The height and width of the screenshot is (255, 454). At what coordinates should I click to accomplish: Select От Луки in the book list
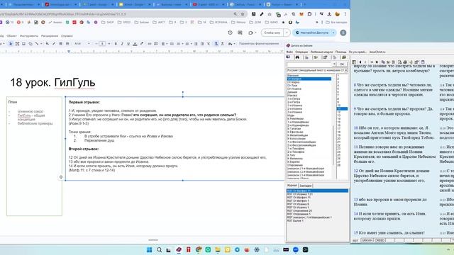[292, 86]
